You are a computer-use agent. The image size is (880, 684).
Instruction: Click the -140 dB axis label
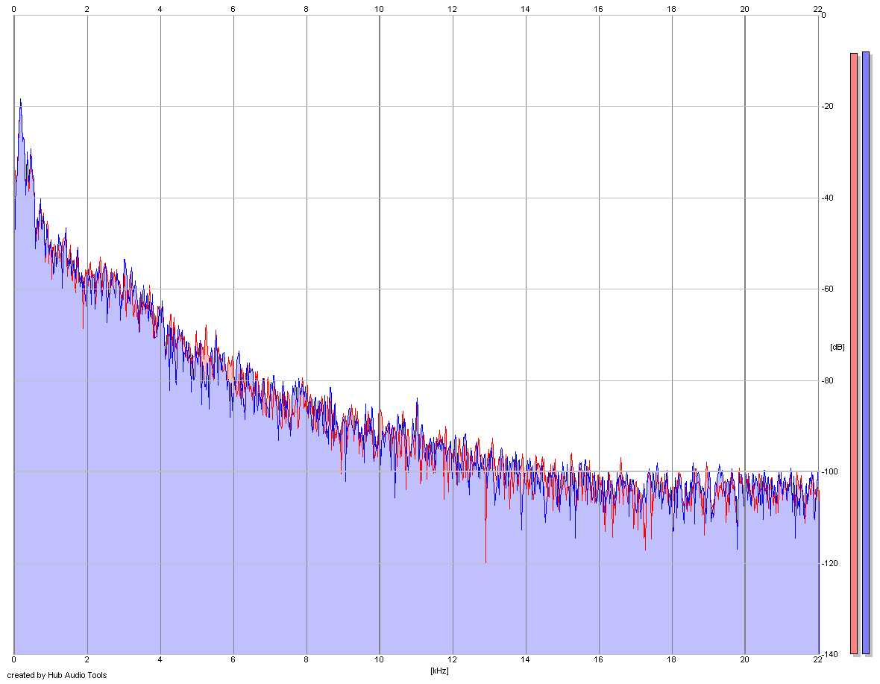click(x=830, y=655)
